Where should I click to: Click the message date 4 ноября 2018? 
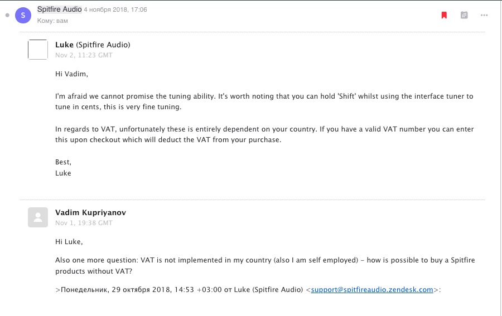click(x=115, y=9)
